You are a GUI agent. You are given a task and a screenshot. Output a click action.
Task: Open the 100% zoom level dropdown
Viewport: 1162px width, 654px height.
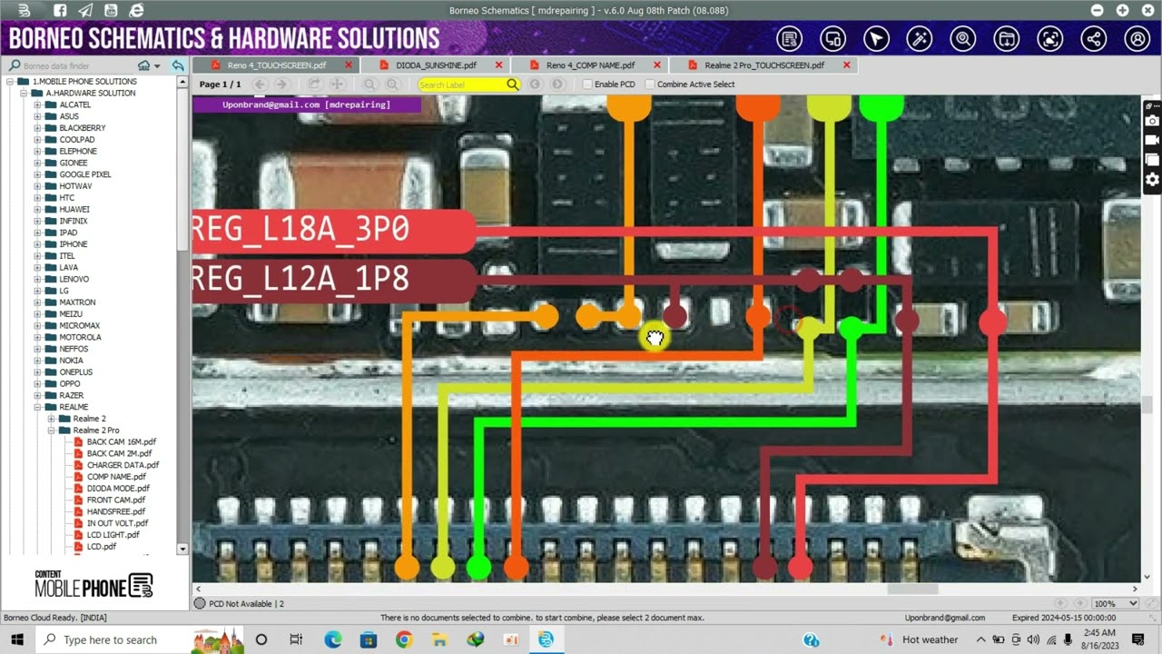click(1116, 603)
